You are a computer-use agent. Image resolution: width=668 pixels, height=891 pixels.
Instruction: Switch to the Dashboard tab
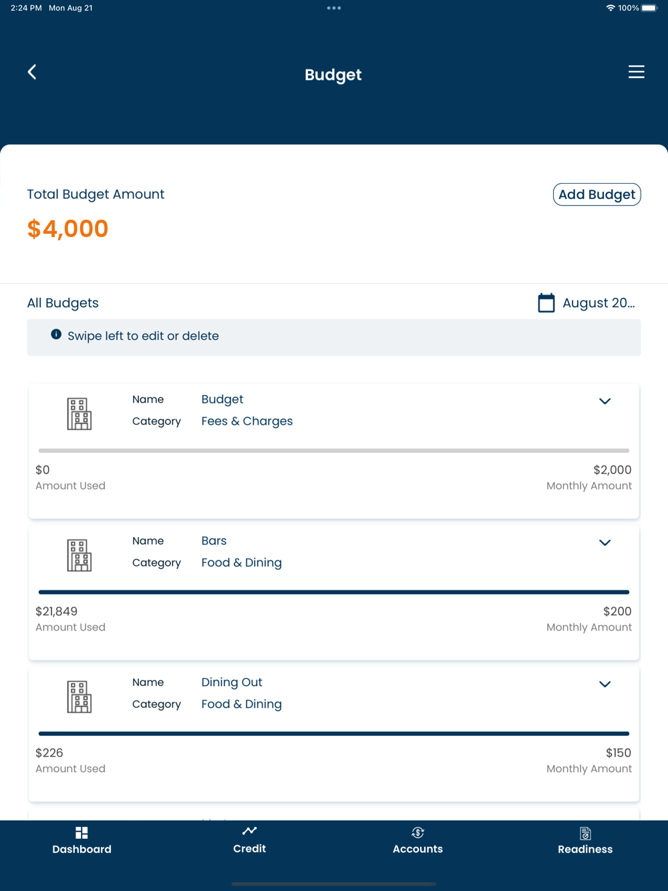81,840
